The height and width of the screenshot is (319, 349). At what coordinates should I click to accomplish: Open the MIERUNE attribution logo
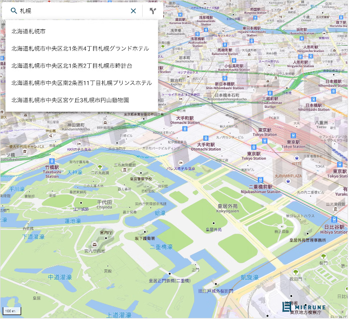tap(304, 307)
